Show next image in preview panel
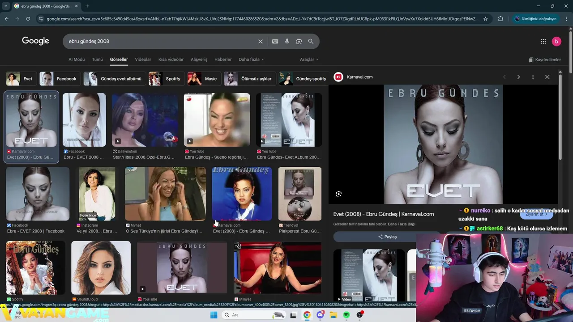The width and height of the screenshot is (573, 322). point(518,77)
